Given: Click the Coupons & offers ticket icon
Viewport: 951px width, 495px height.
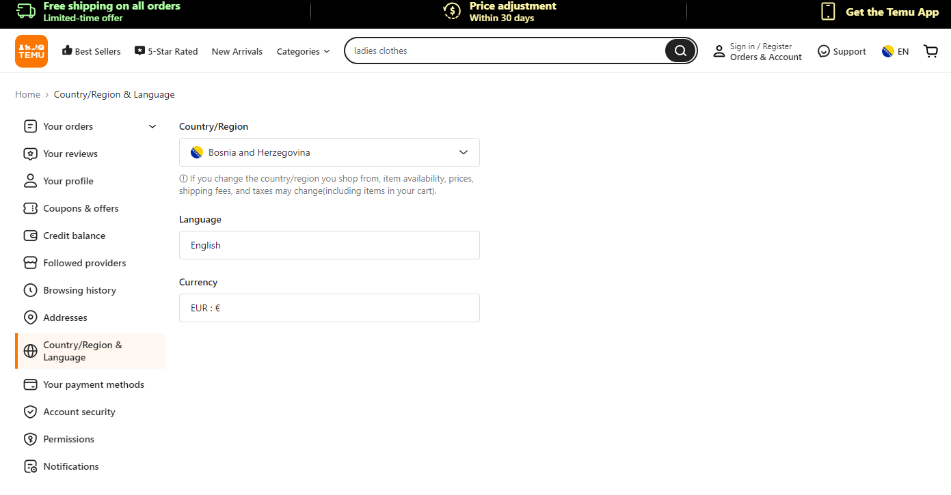Looking at the screenshot, I should pyautogui.click(x=30, y=208).
